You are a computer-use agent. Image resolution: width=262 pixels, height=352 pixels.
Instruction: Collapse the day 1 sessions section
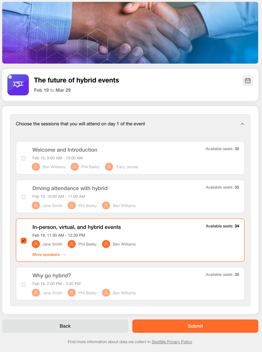243,124
